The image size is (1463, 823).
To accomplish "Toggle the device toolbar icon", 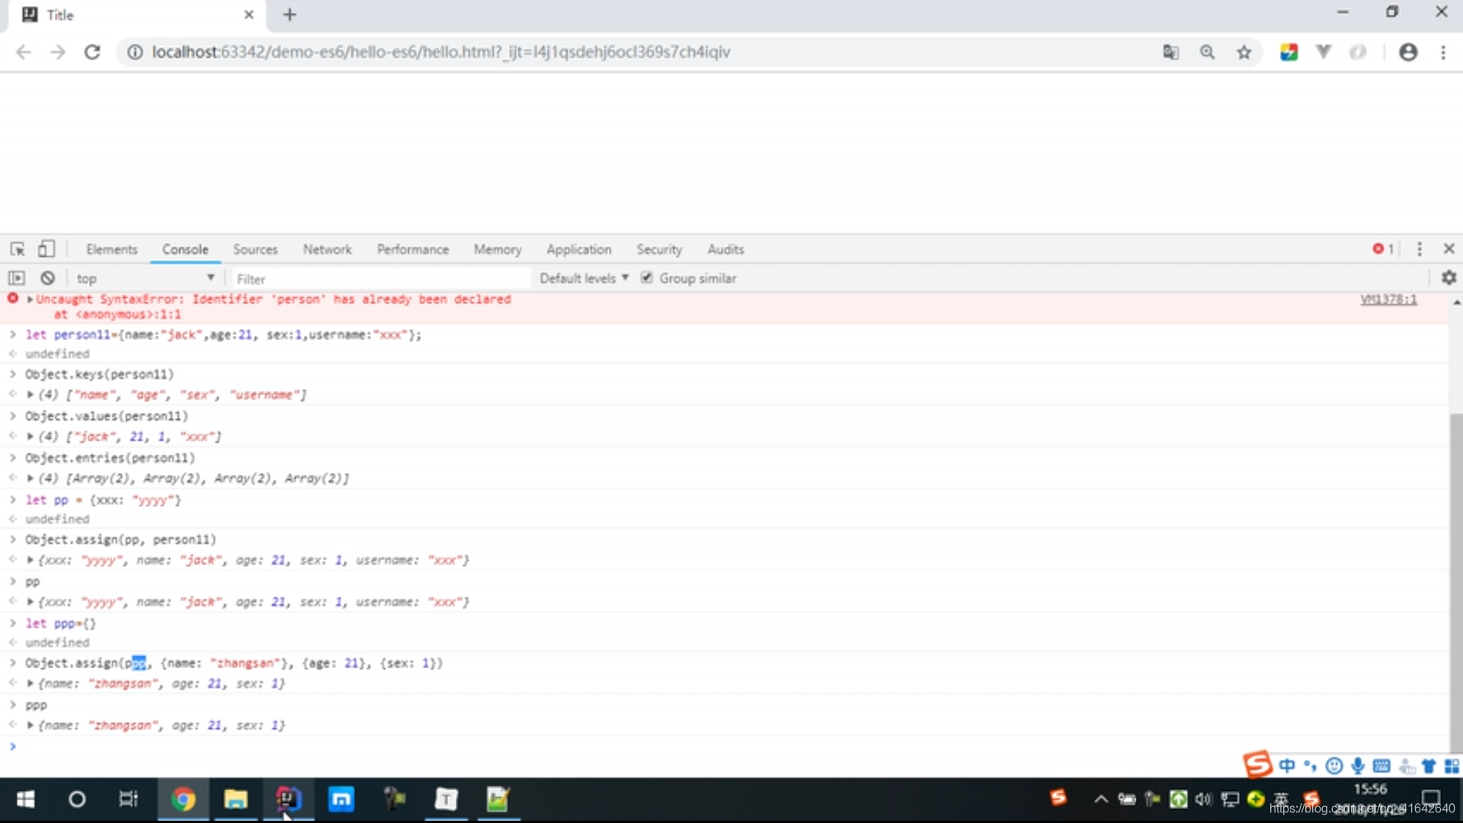I will (x=46, y=249).
